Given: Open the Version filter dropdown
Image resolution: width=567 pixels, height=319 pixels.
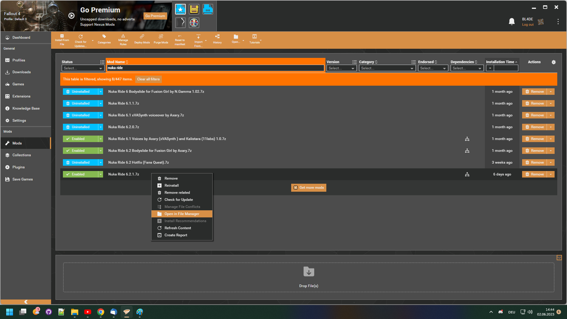Looking at the screenshot, I should coord(341,68).
